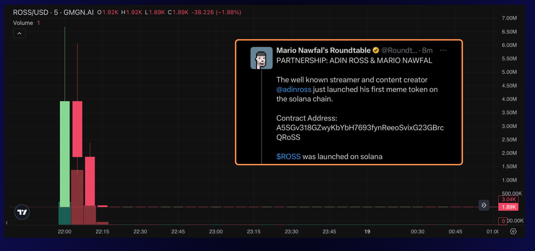Viewport: 535px width, 251px height.
Task: Click the gold verified badge
Action: (376, 50)
